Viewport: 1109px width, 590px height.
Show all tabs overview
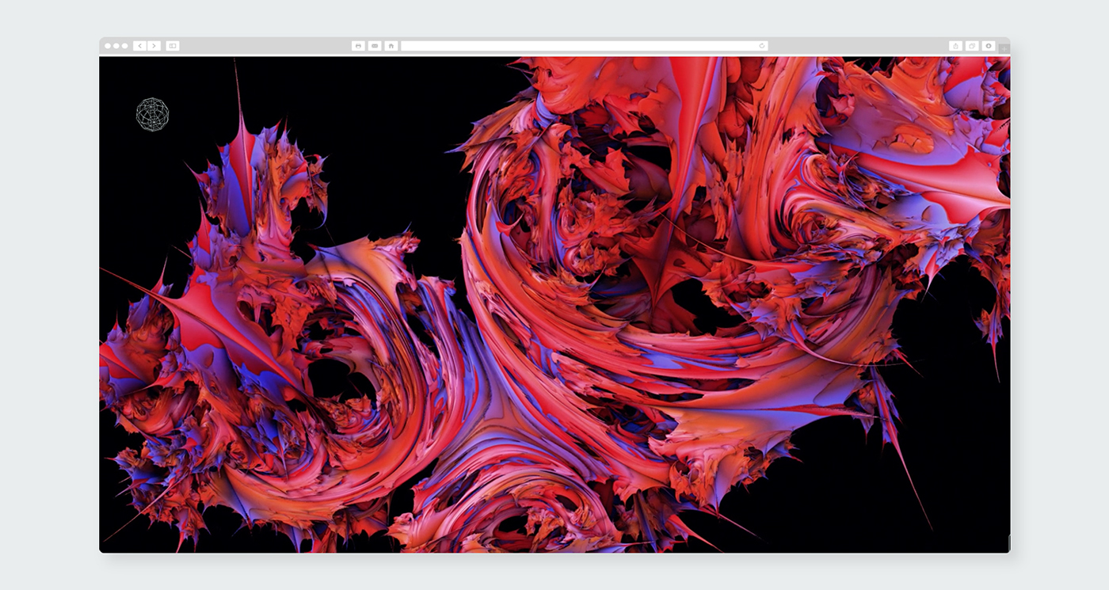tap(972, 46)
